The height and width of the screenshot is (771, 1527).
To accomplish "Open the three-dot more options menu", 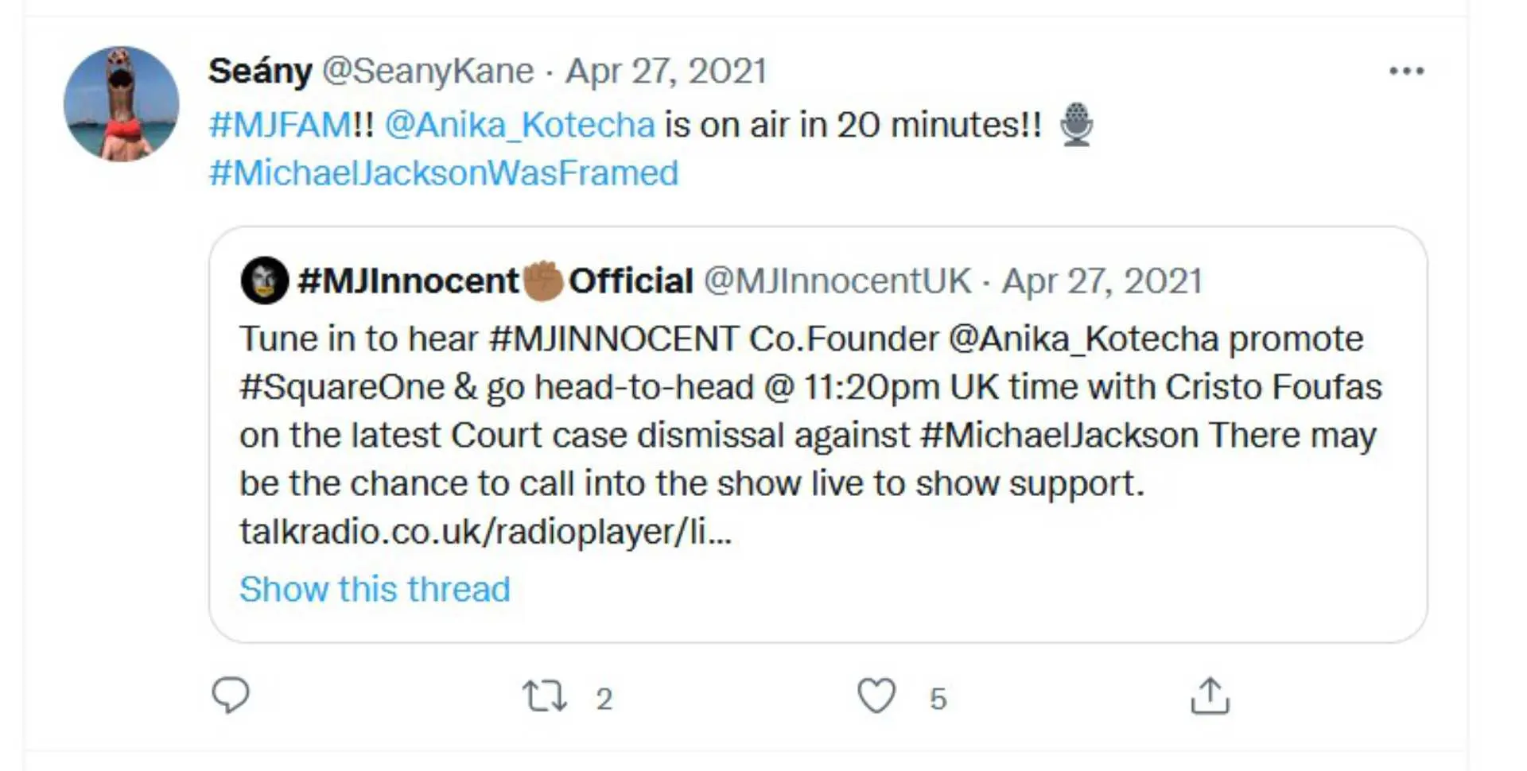I will (x=1406, y=72).
